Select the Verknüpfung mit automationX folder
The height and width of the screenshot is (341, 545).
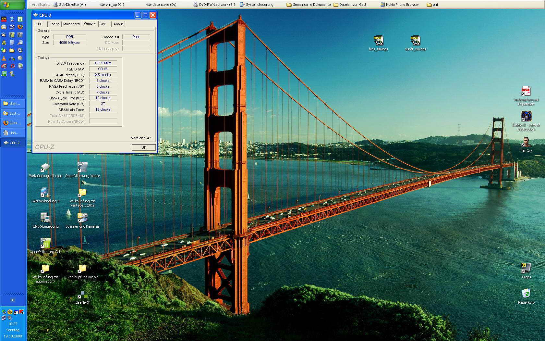pyautogui.click(x=45, y=273)
